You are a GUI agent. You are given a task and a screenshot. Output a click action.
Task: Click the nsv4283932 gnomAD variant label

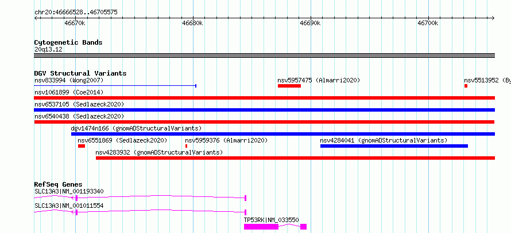click(159, 152)
